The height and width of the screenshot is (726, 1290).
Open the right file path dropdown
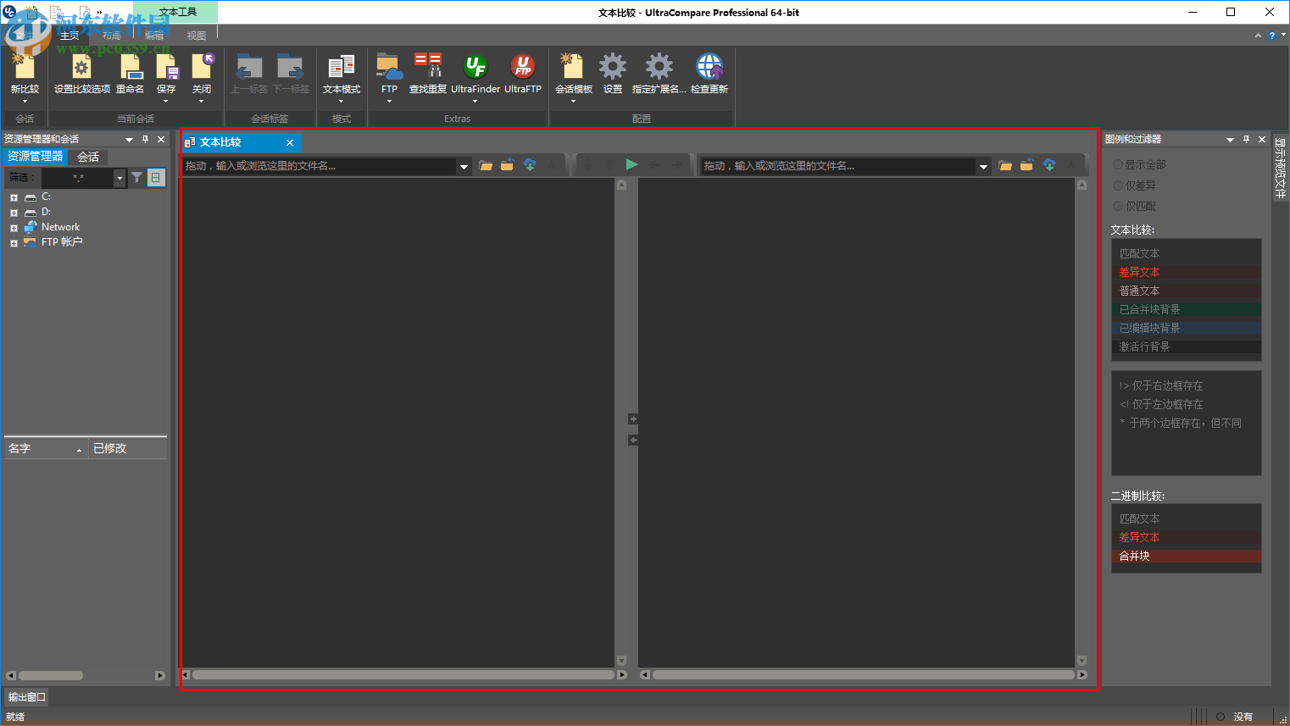983,166
